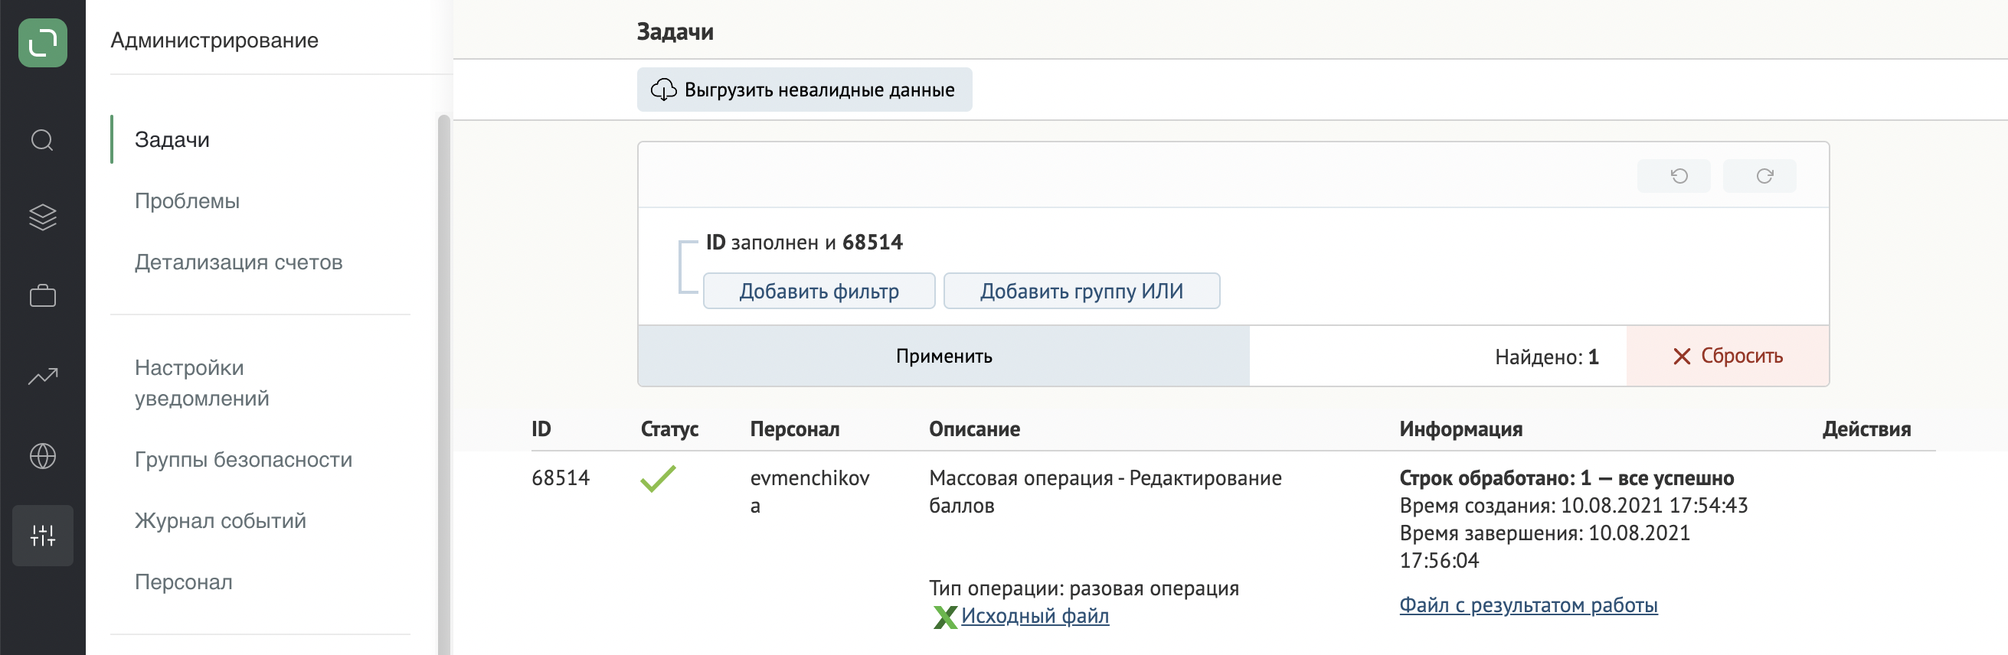The image size is (2008, 655).
Task: Open Исходный файл link
Action: click(1035, 616)
